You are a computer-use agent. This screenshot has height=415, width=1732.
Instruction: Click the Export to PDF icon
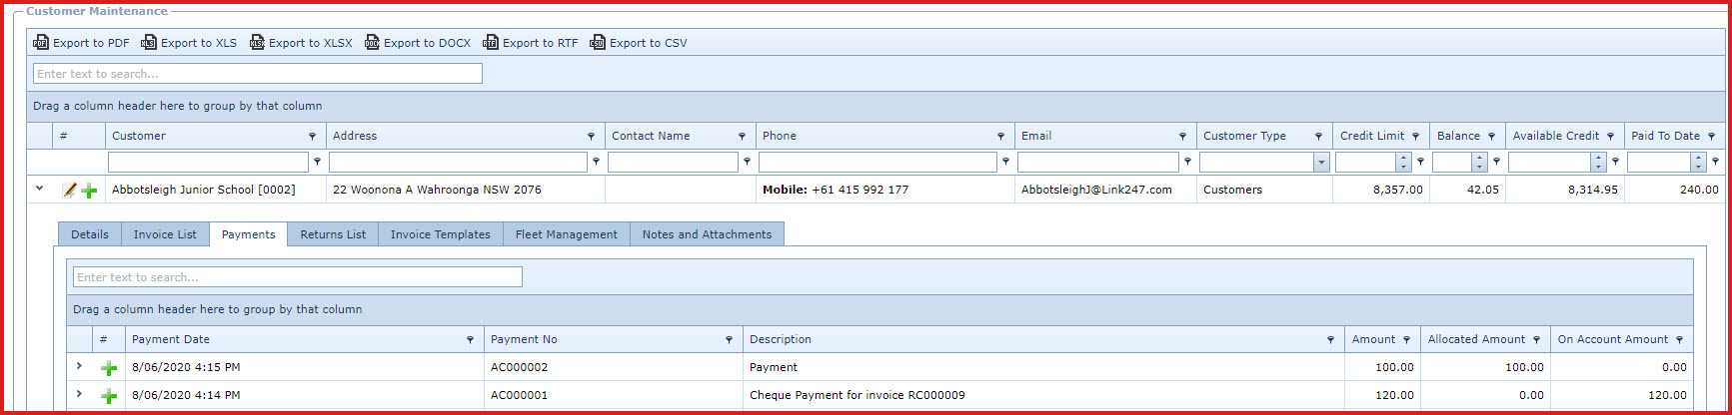tap(41, 43)
